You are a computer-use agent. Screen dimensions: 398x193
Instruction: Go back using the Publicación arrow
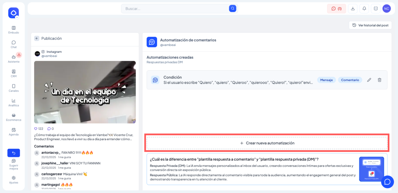coord(37,39)
